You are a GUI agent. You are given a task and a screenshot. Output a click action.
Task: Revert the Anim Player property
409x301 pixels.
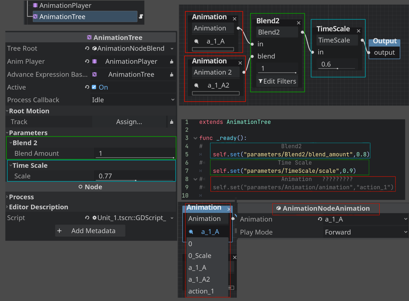[x=87, y=61]
